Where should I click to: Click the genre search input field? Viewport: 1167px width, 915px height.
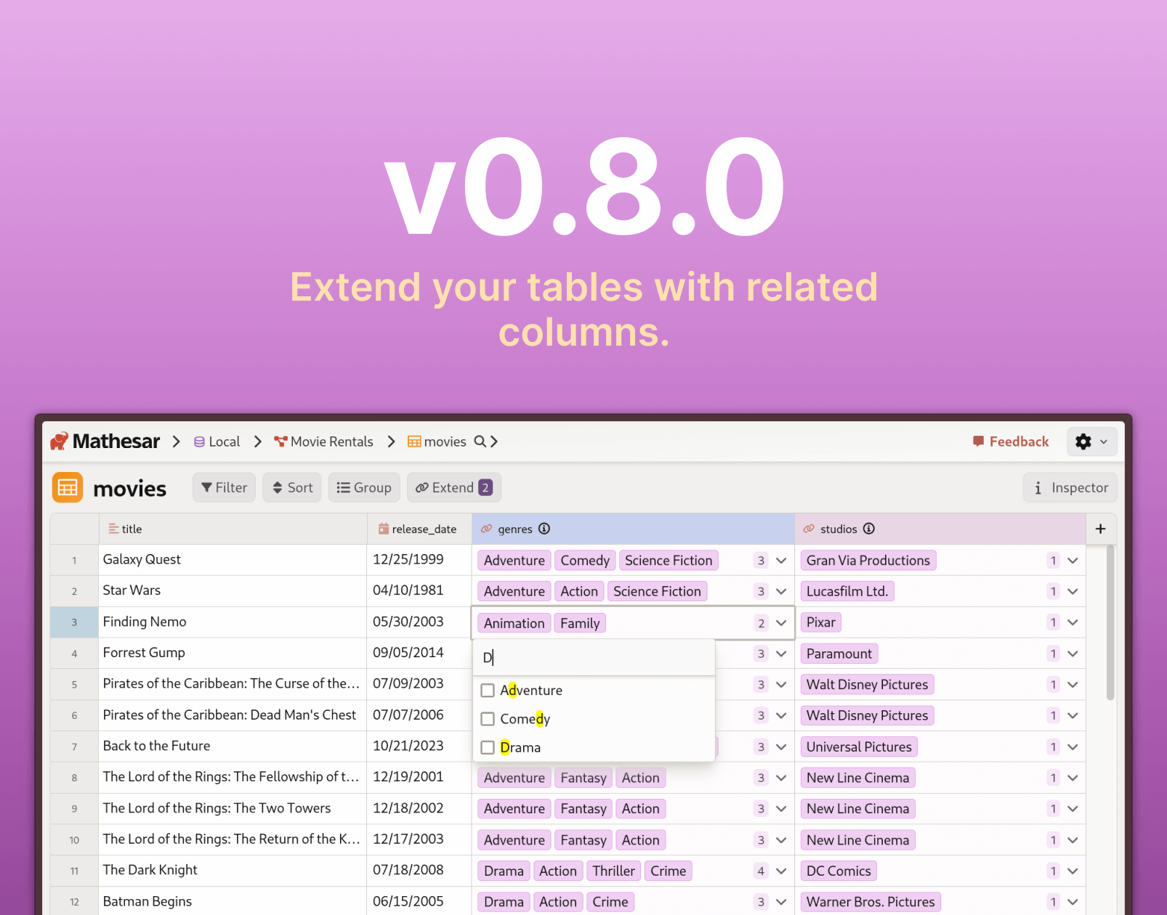594,658
